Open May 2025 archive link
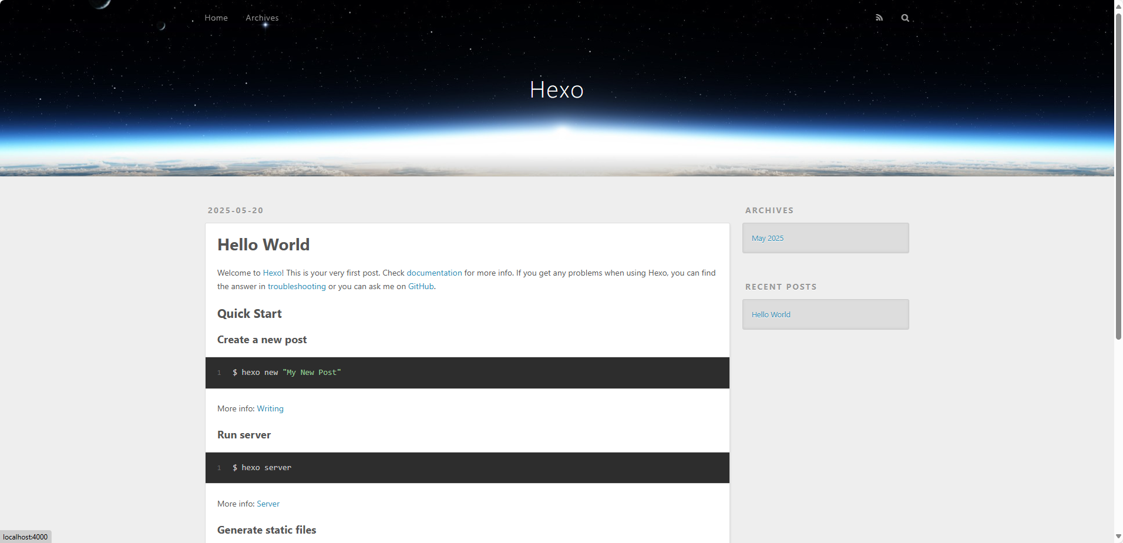This screenshot has width=1123, height=543. coord(768,238)
